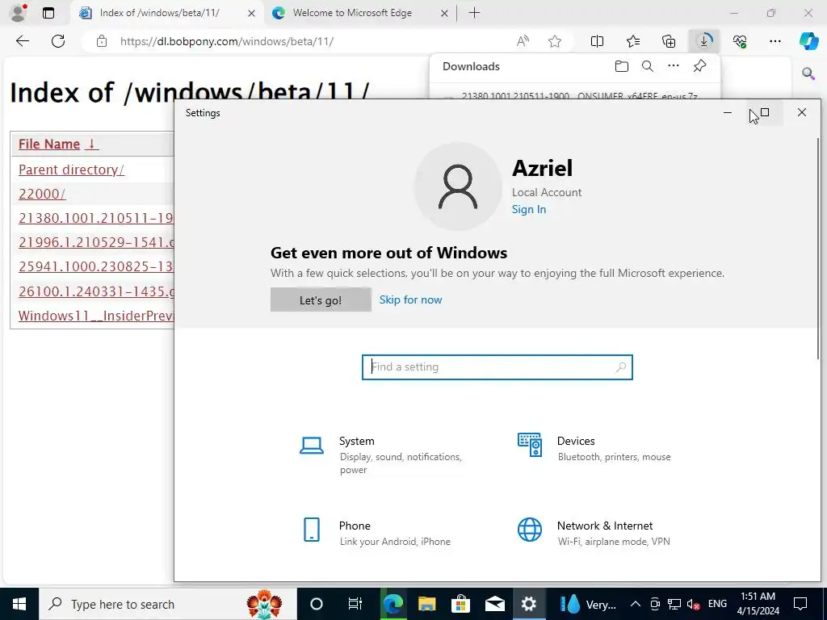
Task: Click the Skip for now link
Action: 410,300
